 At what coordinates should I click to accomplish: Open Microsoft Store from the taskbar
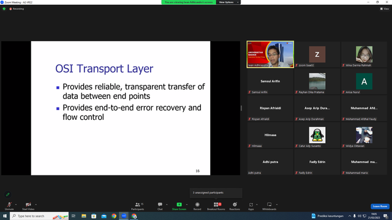pyautogui.click(x=94, y=216)
